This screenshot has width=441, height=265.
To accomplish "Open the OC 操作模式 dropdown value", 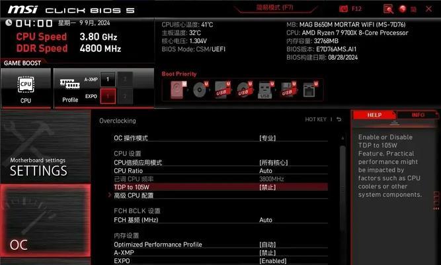I will (268, 138).
